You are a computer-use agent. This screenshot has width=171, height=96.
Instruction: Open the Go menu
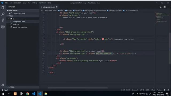[29, 3]
